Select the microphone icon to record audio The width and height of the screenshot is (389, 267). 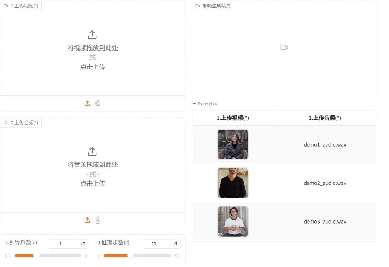(x=98, y=220)
